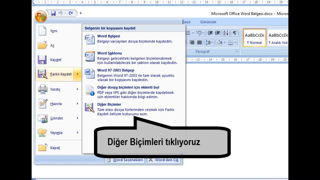Save as Word Belgesi format
The image size is (320, 180).
click(x=133, y=39)
